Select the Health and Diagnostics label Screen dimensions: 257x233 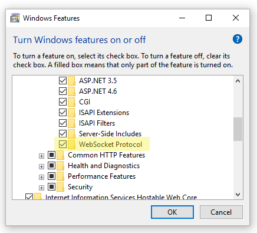104,166
